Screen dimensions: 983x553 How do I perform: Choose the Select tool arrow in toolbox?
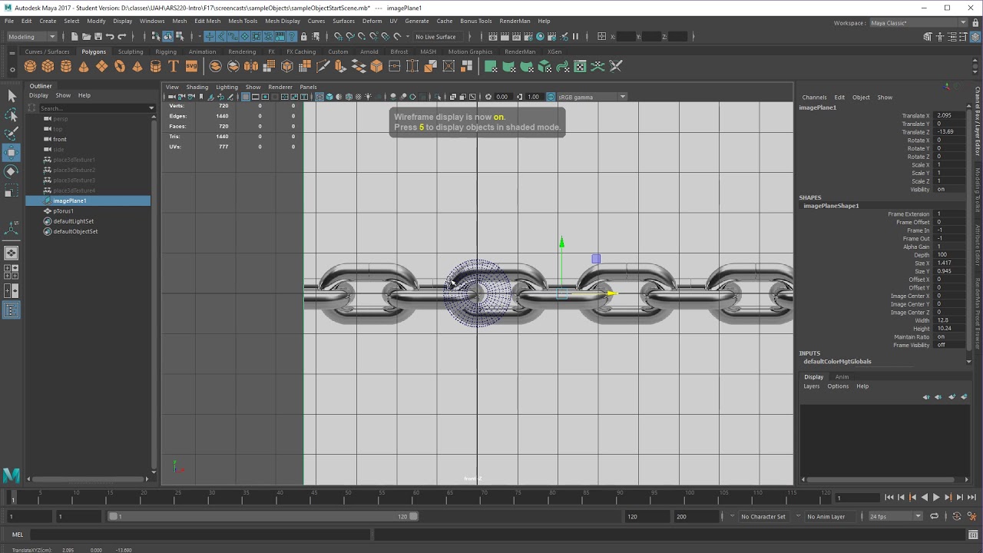(x=12, y=96)
